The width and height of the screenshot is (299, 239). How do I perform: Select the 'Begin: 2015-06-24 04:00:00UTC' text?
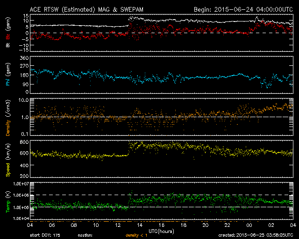pos(243,9)
